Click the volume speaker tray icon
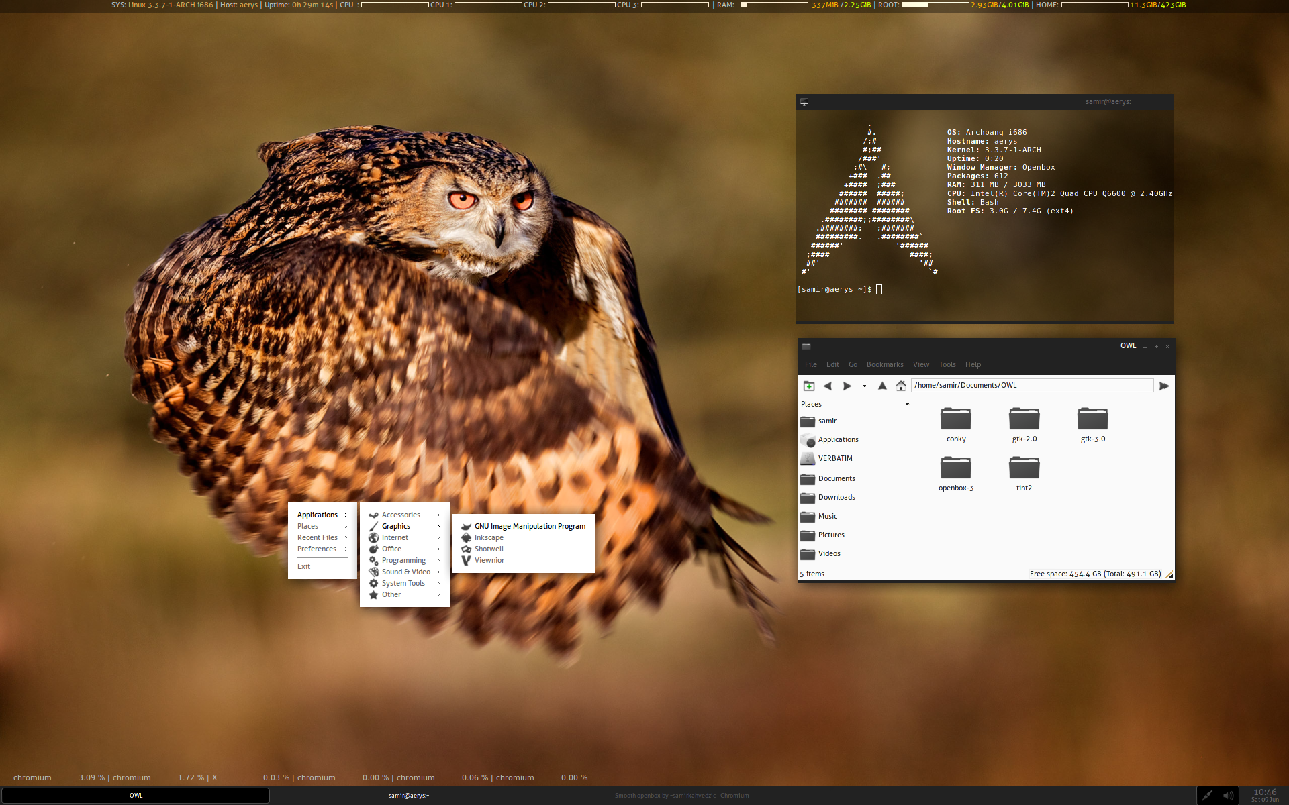 1228,796
